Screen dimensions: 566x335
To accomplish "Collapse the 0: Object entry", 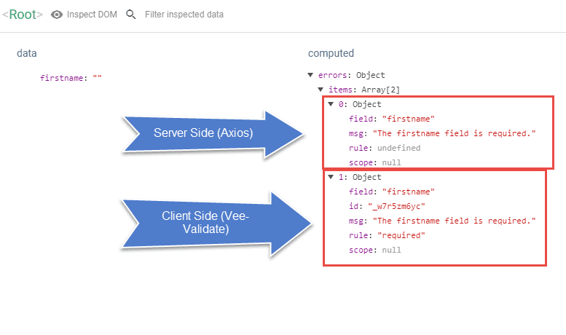I will click(x=330, y=104).
